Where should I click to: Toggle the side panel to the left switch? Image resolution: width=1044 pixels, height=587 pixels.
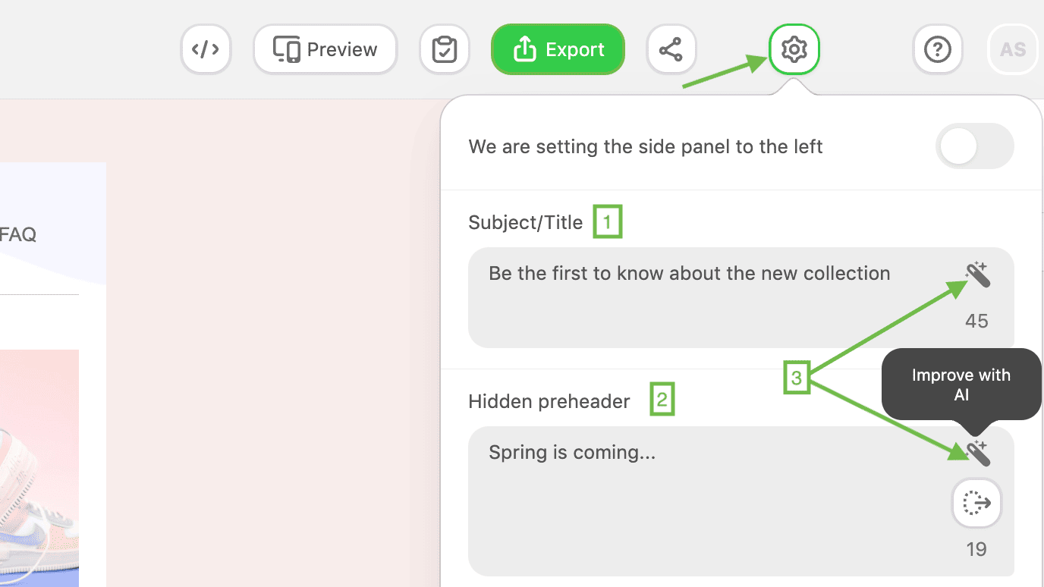click(974, 146)
